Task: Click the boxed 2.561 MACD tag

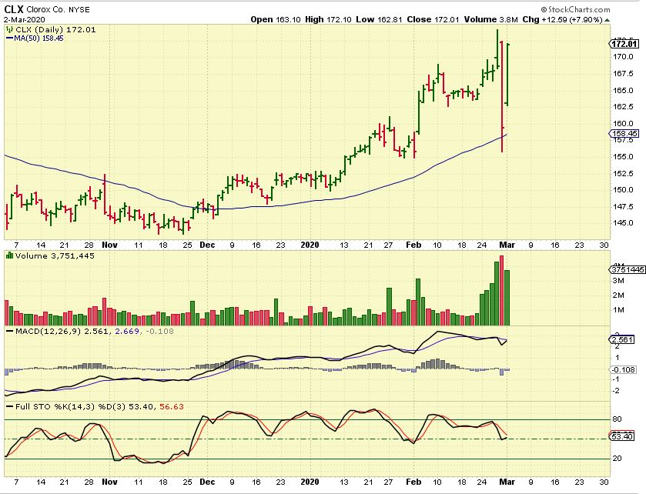Action: 621,339
